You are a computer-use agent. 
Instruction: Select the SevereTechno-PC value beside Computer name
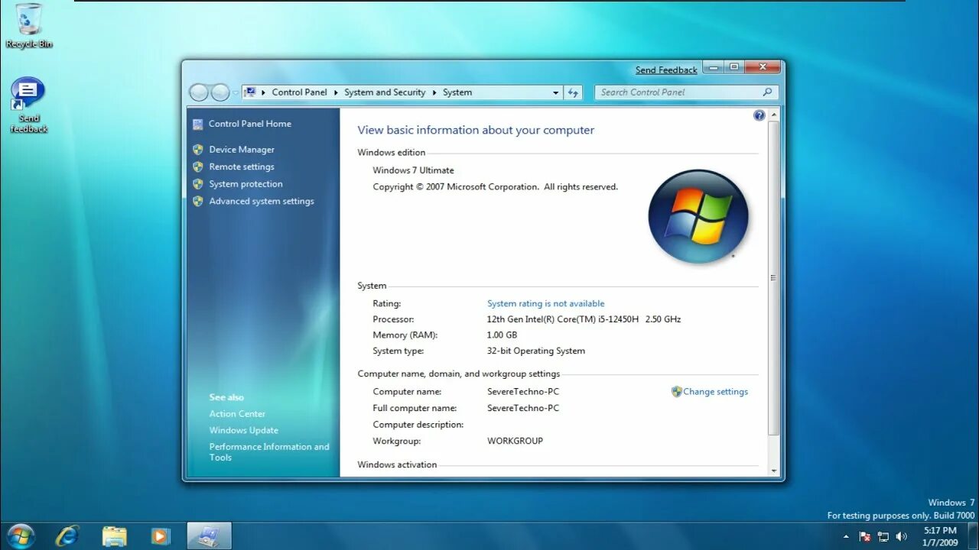point(523,392)
